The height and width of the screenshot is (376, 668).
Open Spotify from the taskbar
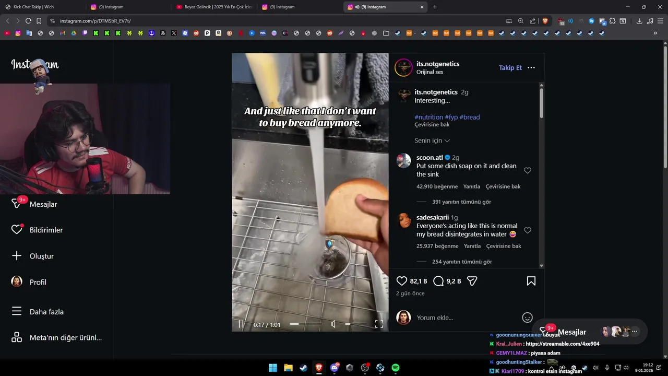pos(396,368)
